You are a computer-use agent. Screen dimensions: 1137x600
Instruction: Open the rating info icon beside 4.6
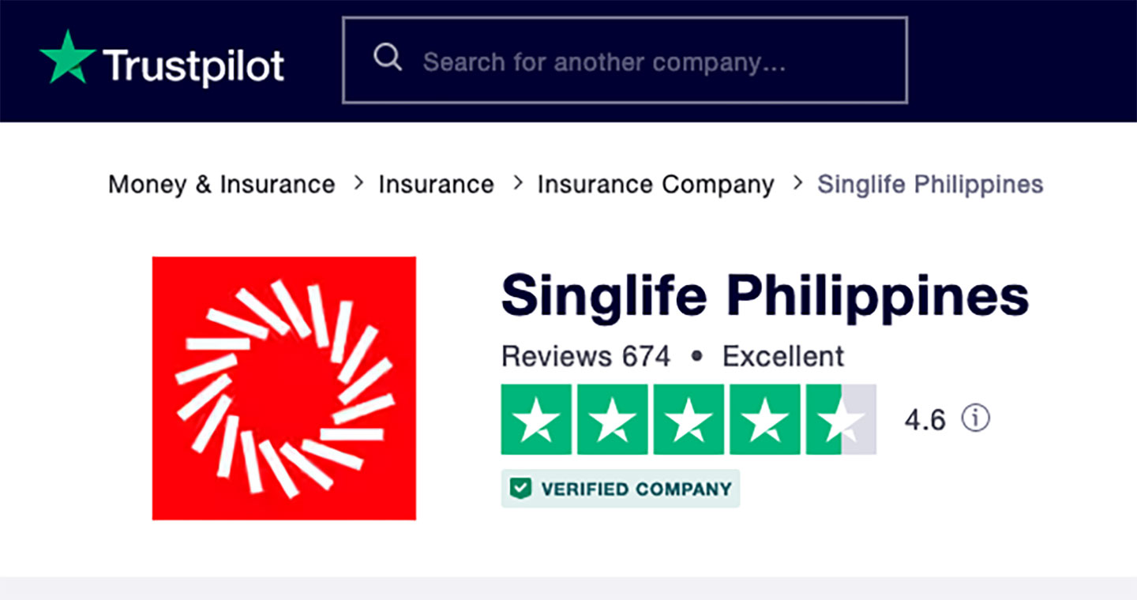tap(975, 418)
